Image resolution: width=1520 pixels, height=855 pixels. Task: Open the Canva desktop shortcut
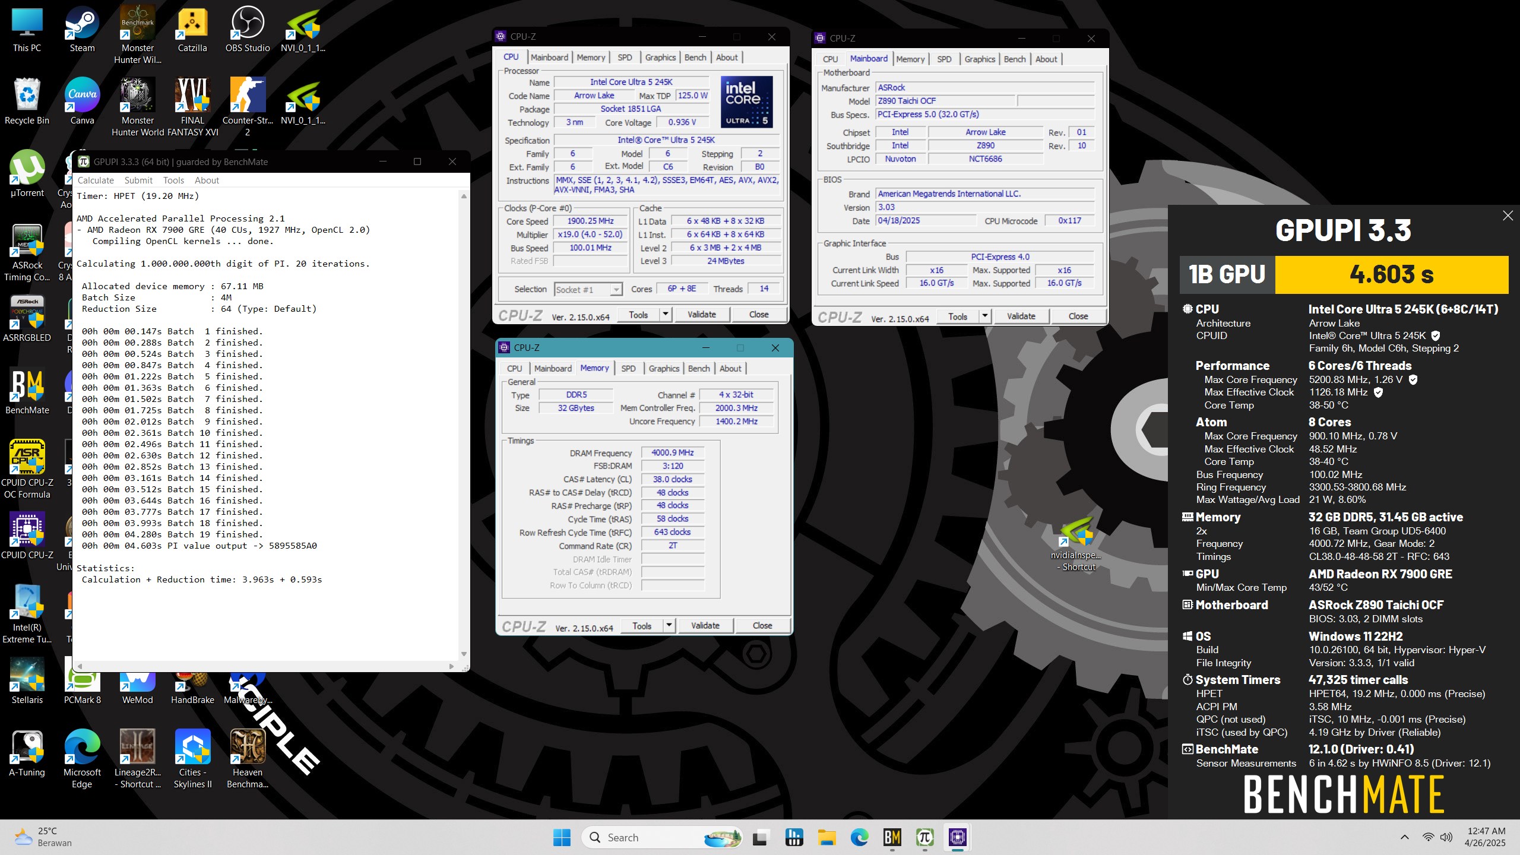coord(82,102)
